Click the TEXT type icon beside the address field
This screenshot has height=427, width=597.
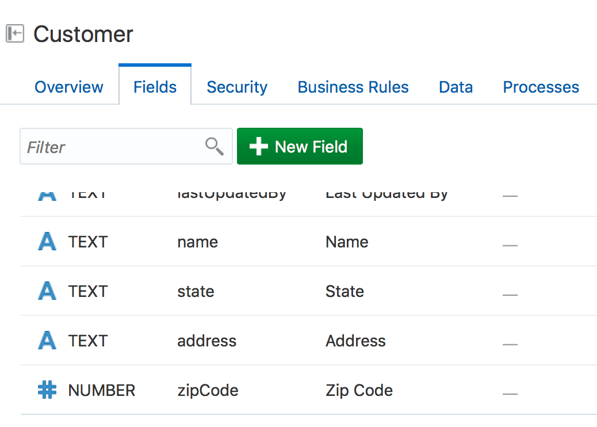pyautogui.click(x=47, y=341)
